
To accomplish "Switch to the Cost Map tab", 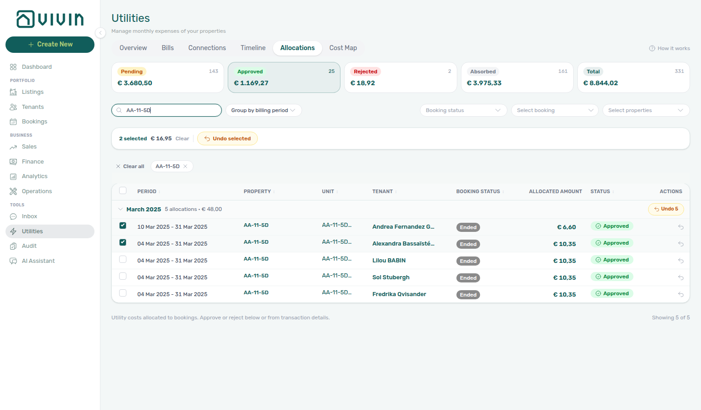I will pyautogui.click(x=343, y=48).
